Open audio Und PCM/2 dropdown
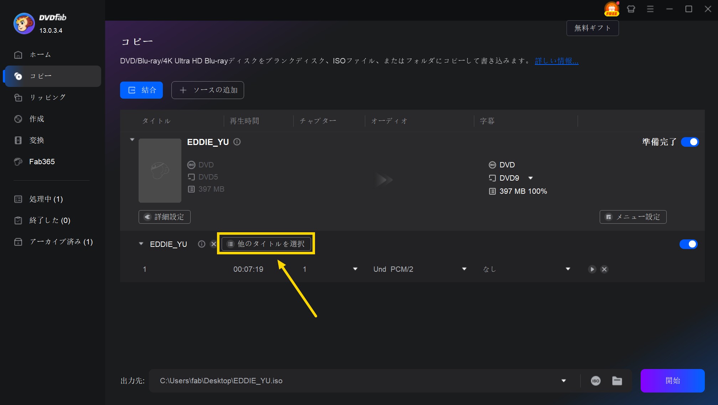Image resolution: width=718 pixels, height=405 pixels. coord(464,269)
